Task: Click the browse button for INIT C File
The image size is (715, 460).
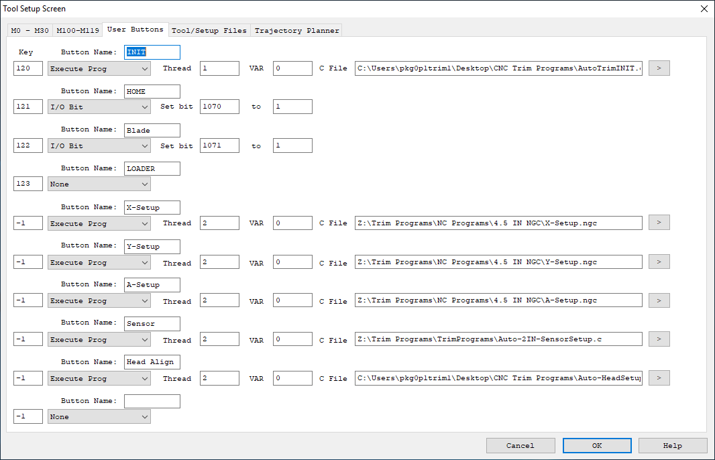Action: click(x=659, y=68)
